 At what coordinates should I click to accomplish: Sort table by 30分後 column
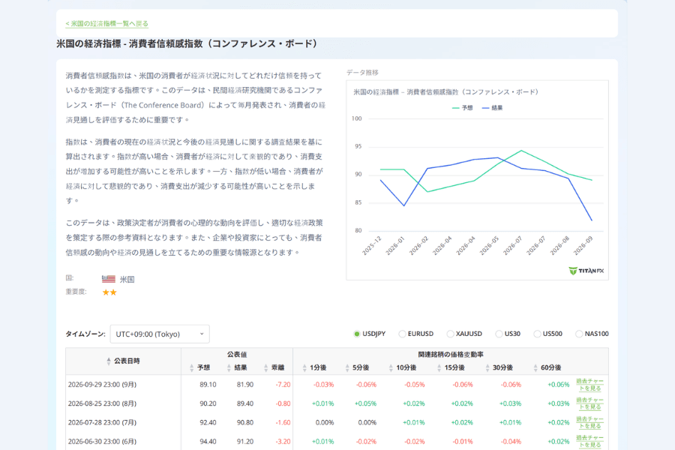coord(499,367)
